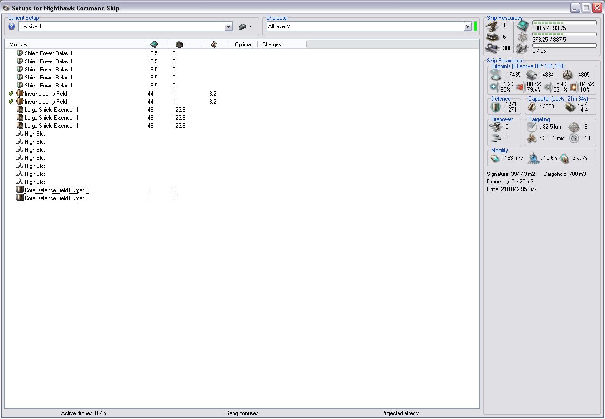Click the calibration icon showing 300

click(493, 48)
